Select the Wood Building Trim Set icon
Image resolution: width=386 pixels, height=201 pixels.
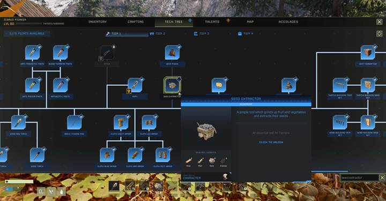340,122
